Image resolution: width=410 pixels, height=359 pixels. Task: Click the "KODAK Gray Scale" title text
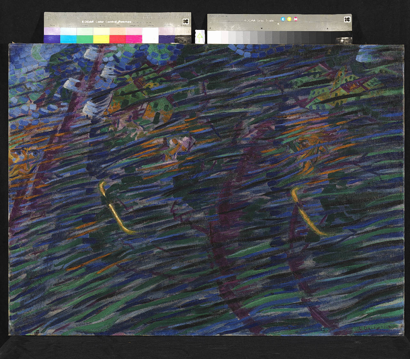tap(259, 20)
